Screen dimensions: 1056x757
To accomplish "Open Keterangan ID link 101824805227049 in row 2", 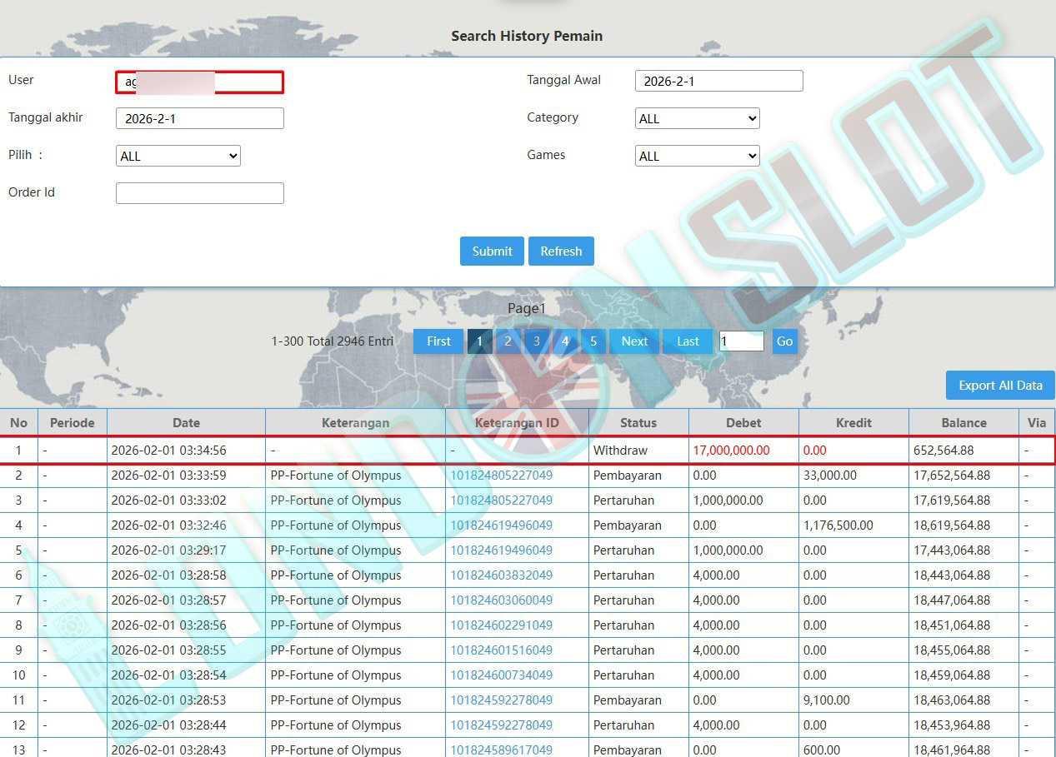I will coord(501,476).
